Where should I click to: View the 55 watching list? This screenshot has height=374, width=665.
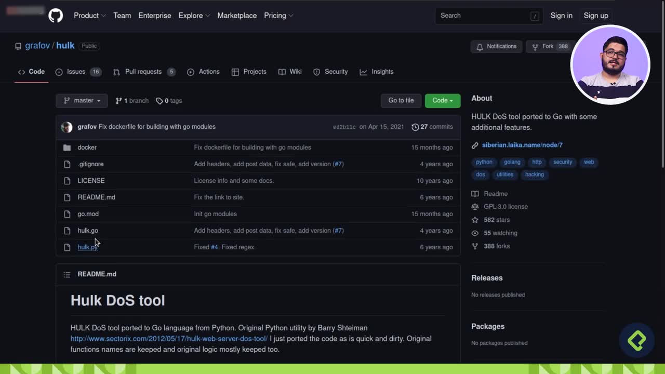[x=494, y=233]
